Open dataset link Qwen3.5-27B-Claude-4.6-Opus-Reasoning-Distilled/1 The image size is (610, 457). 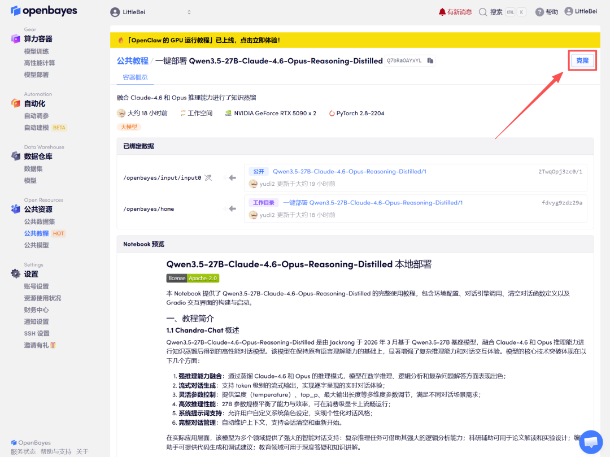click(x=350, y=172)
